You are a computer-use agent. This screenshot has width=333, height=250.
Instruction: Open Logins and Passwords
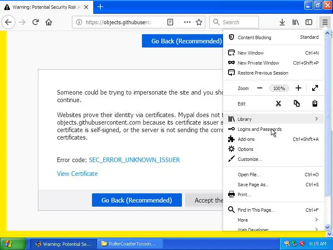[273, 129]
